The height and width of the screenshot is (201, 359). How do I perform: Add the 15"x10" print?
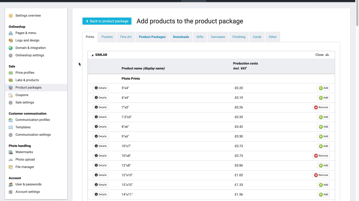click(x=323, y=185)
